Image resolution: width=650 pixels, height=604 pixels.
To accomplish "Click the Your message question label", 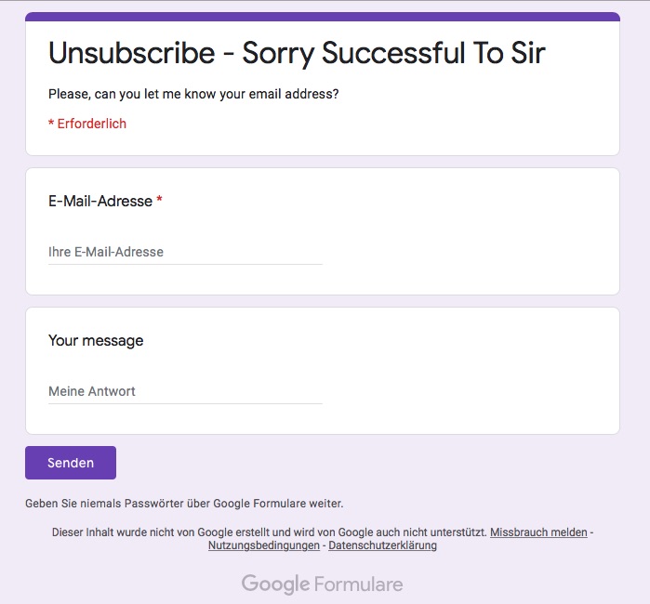I will (96, 340).
